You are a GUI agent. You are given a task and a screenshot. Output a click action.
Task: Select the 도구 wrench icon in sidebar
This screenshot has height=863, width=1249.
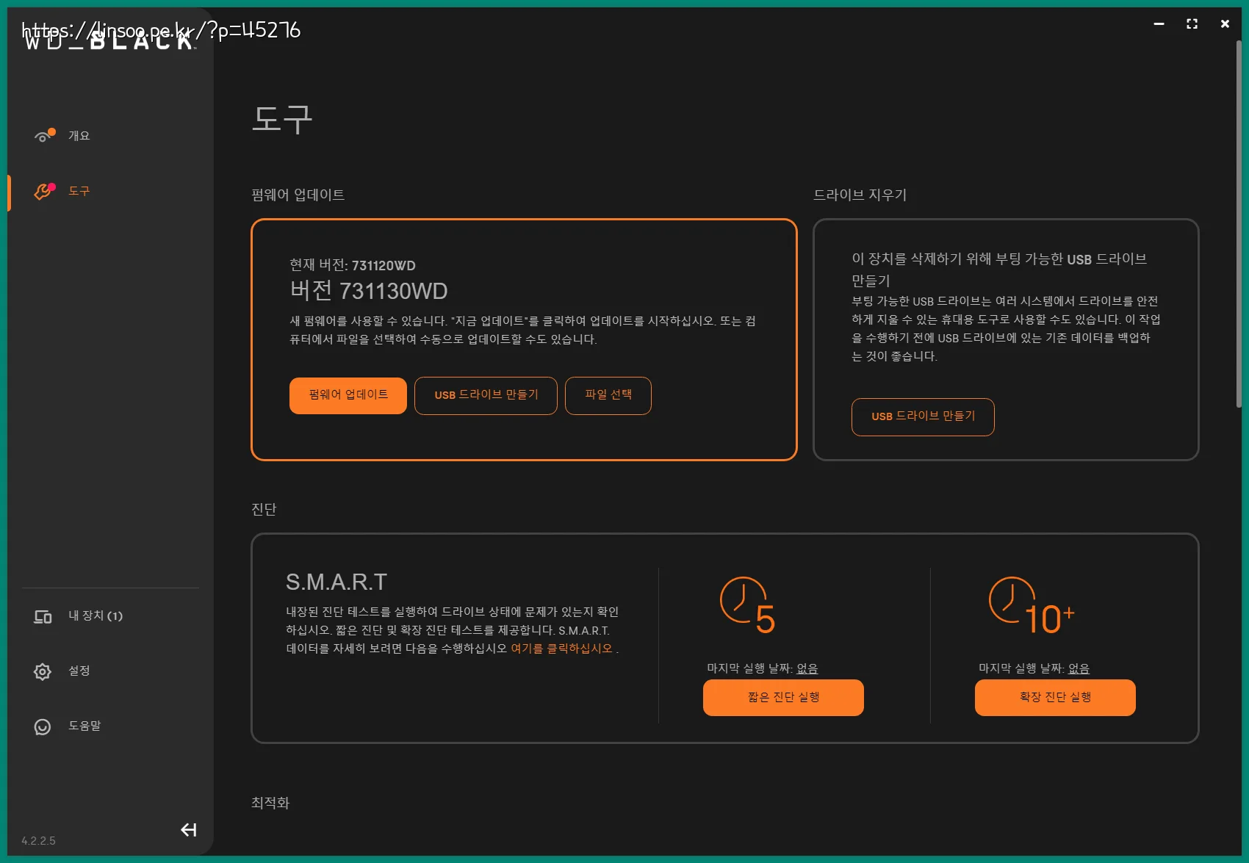pos(44,192)
